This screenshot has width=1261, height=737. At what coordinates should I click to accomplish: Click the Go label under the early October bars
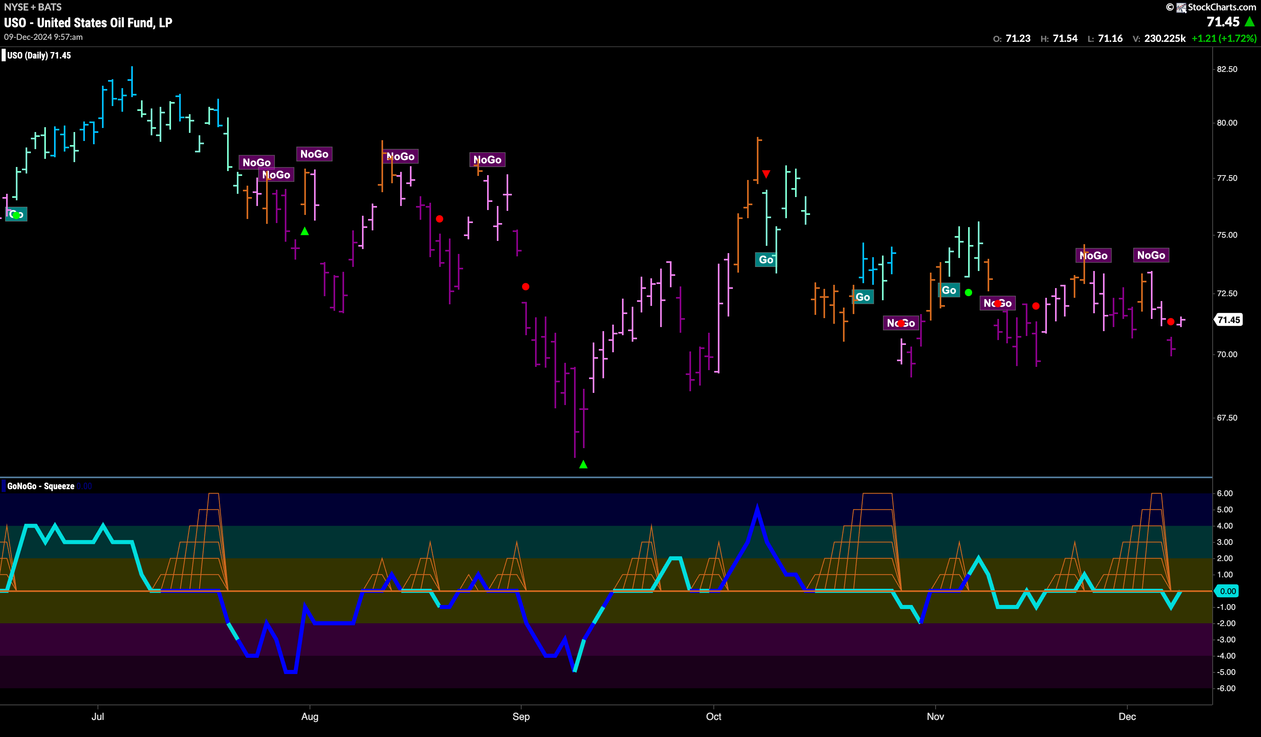tap(766, 260)
